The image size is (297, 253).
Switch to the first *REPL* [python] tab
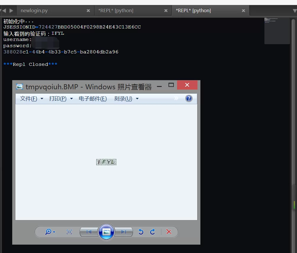116,10
